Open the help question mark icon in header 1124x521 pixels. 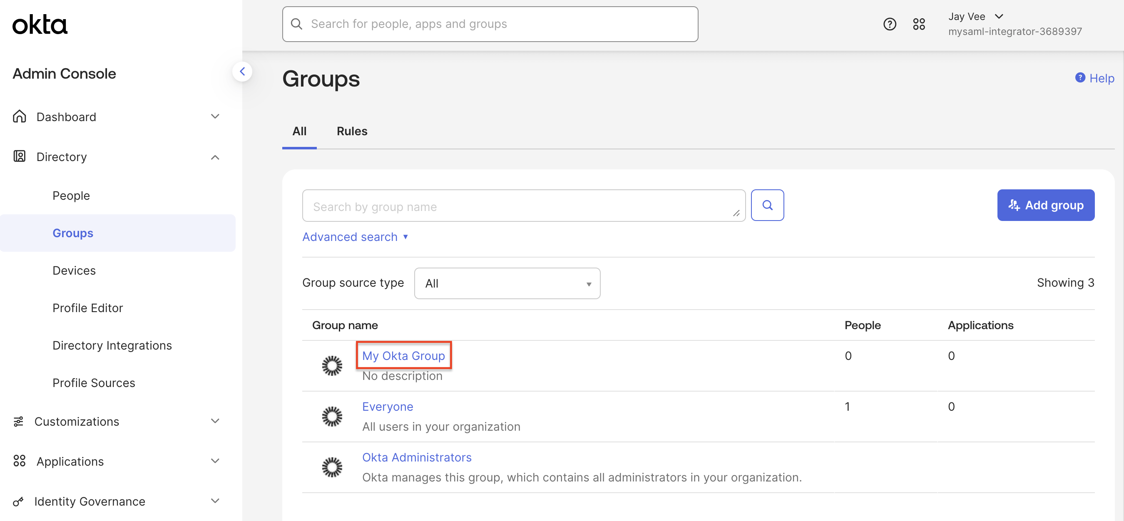(890, 24)
